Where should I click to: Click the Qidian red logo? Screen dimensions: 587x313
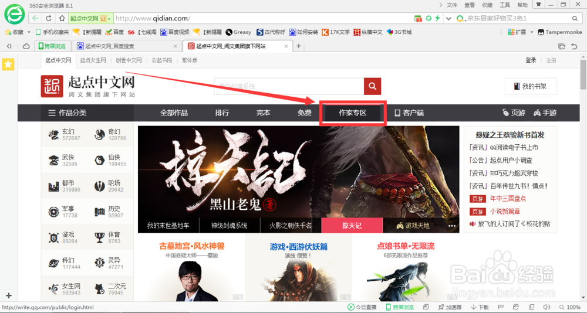(52, 86)
